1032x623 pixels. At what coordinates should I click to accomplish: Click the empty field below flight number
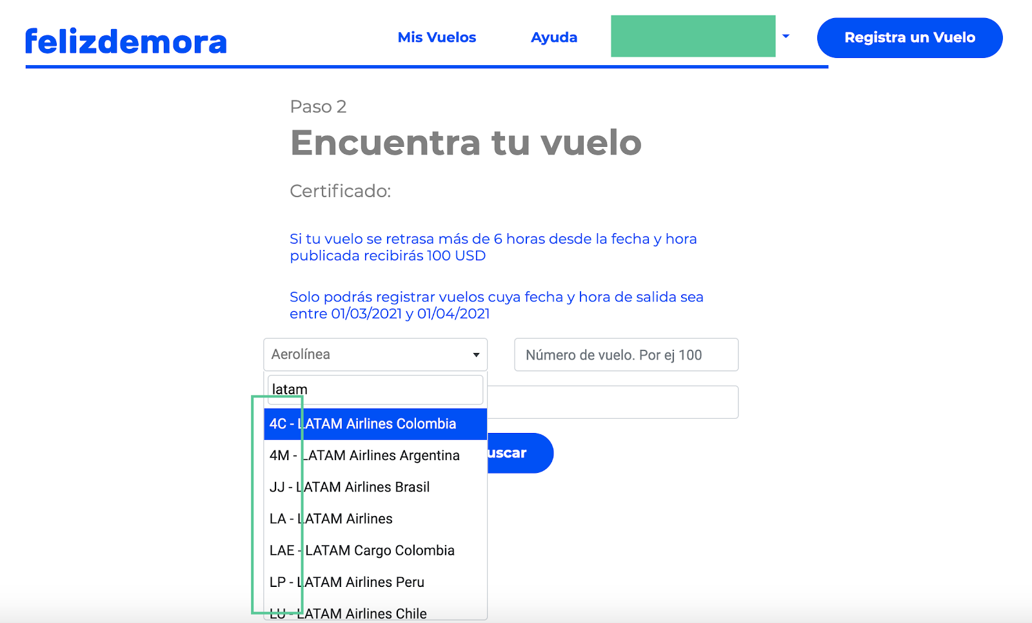click(x=613, y=402)
